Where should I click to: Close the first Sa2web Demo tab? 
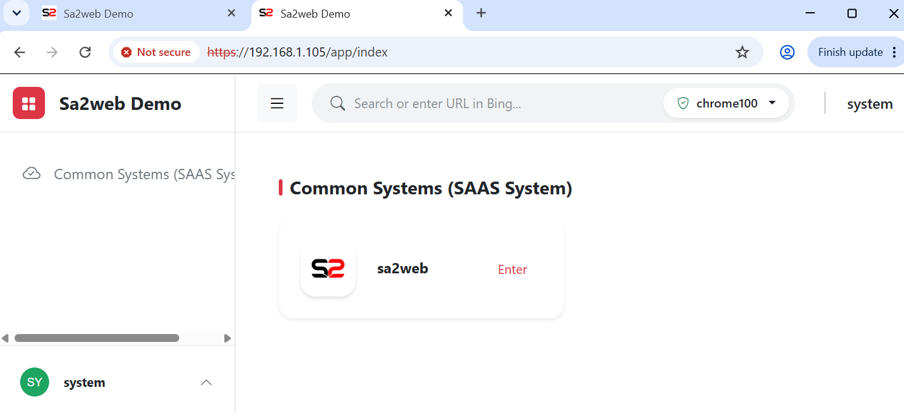tap(231, 13)
